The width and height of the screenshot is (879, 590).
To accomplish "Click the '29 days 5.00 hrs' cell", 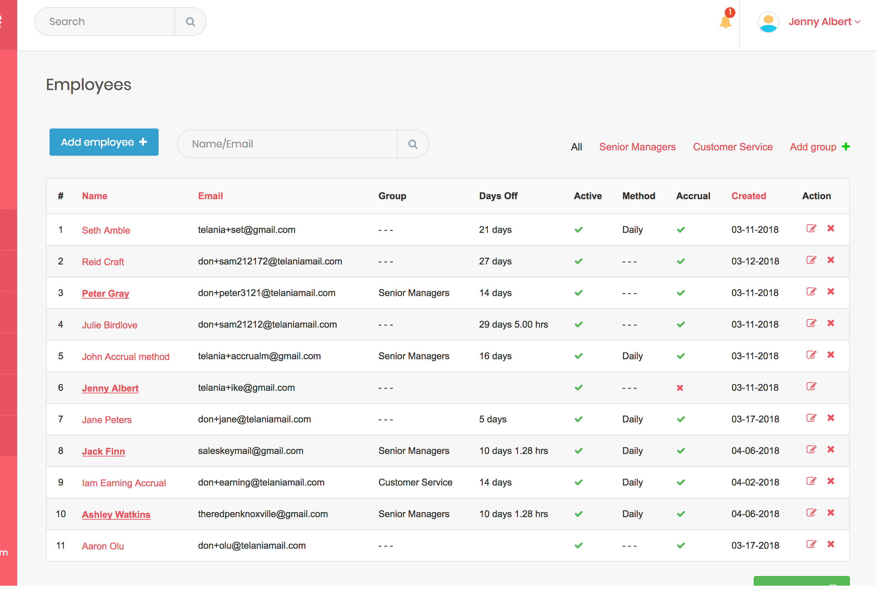I will click(514, 325).
